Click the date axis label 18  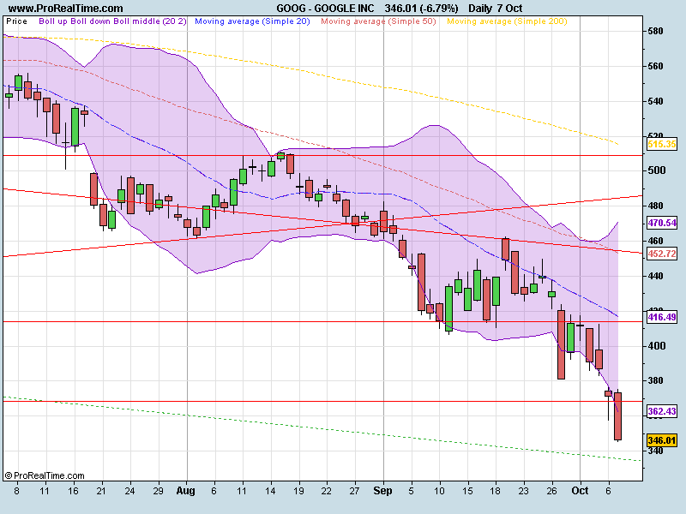(x=496, y=491)
